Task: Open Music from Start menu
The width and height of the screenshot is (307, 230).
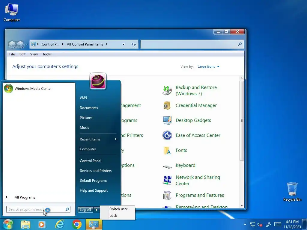Action: (x=84, y=128)
